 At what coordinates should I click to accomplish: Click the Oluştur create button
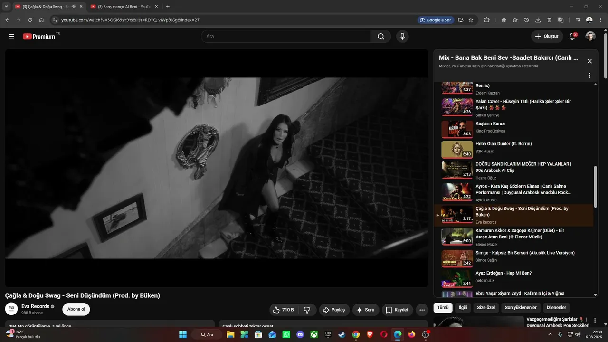click(547, 37)
